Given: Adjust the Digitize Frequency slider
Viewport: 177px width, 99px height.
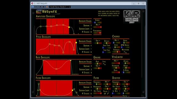Looking at the screenshot, I should coord(116,84).
